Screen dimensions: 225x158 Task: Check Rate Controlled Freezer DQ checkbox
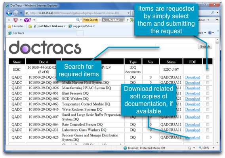point(208,124)
